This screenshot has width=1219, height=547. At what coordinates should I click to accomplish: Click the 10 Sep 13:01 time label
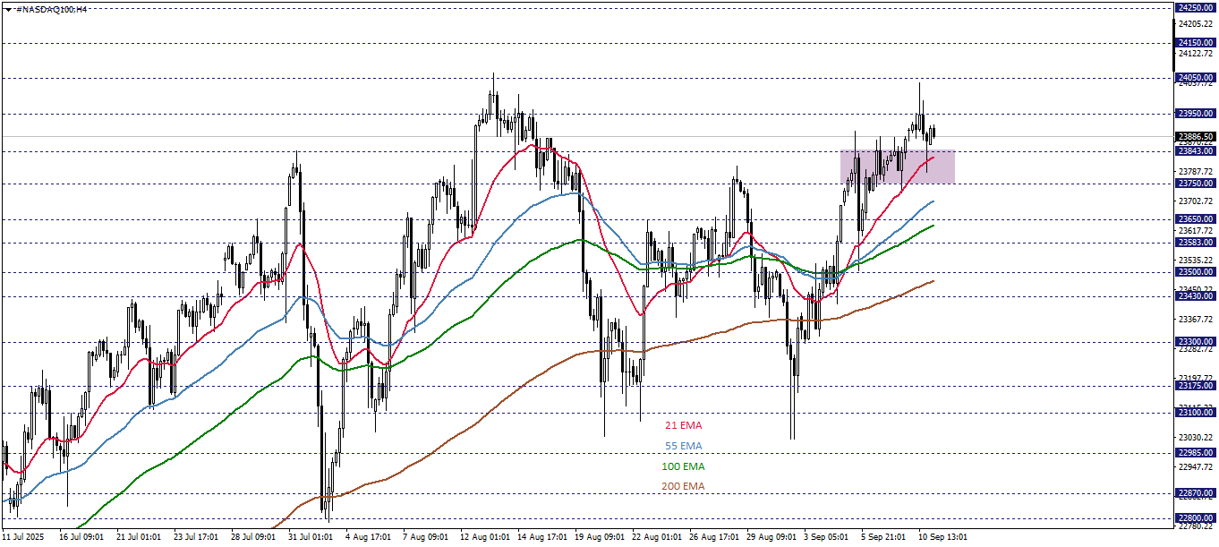click(942, 537)
